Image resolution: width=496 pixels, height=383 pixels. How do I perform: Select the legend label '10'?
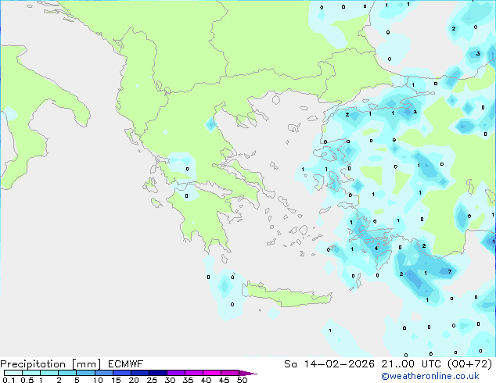98,380
